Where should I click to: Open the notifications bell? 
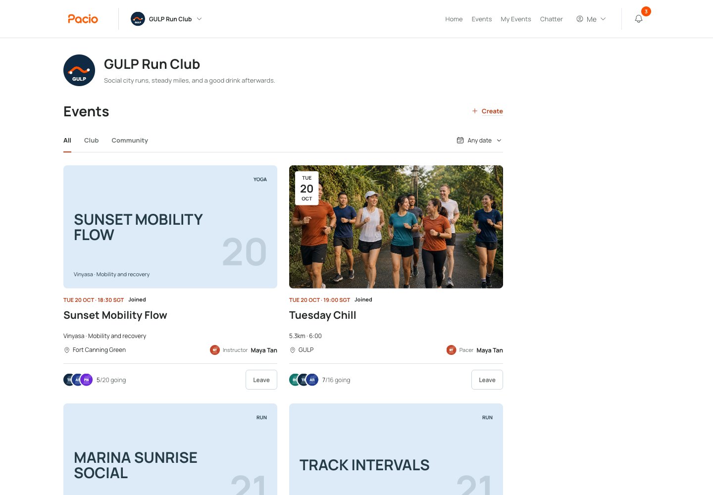pos(639,19)
